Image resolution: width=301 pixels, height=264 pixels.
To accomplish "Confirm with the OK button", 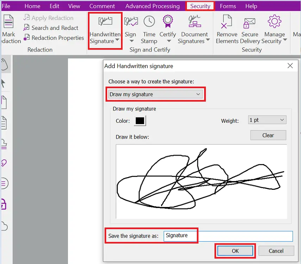I will point(235,251).
